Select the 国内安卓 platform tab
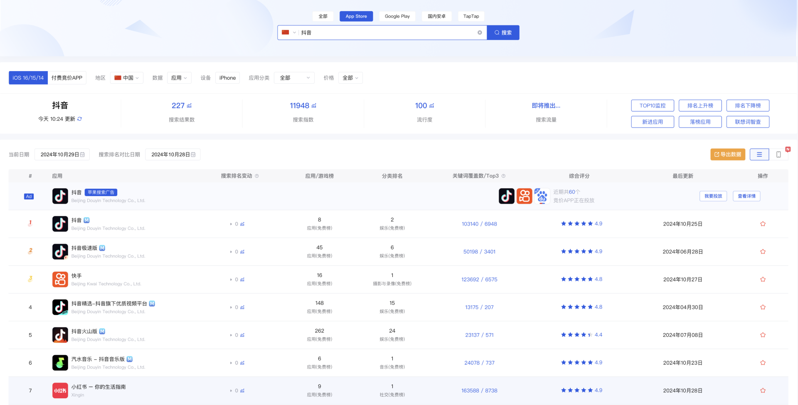 [436, 16]
